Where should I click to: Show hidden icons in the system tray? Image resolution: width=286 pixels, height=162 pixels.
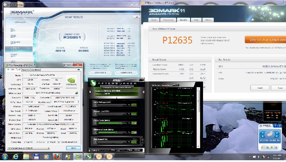click(x=250, y=157)
